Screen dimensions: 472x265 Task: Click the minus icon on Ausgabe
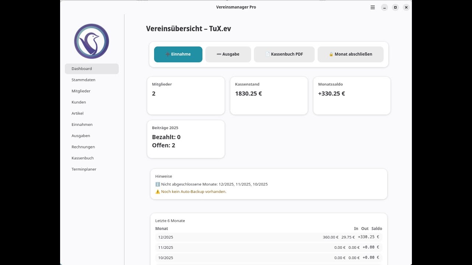pyautogui.click(x=219, y=54)
